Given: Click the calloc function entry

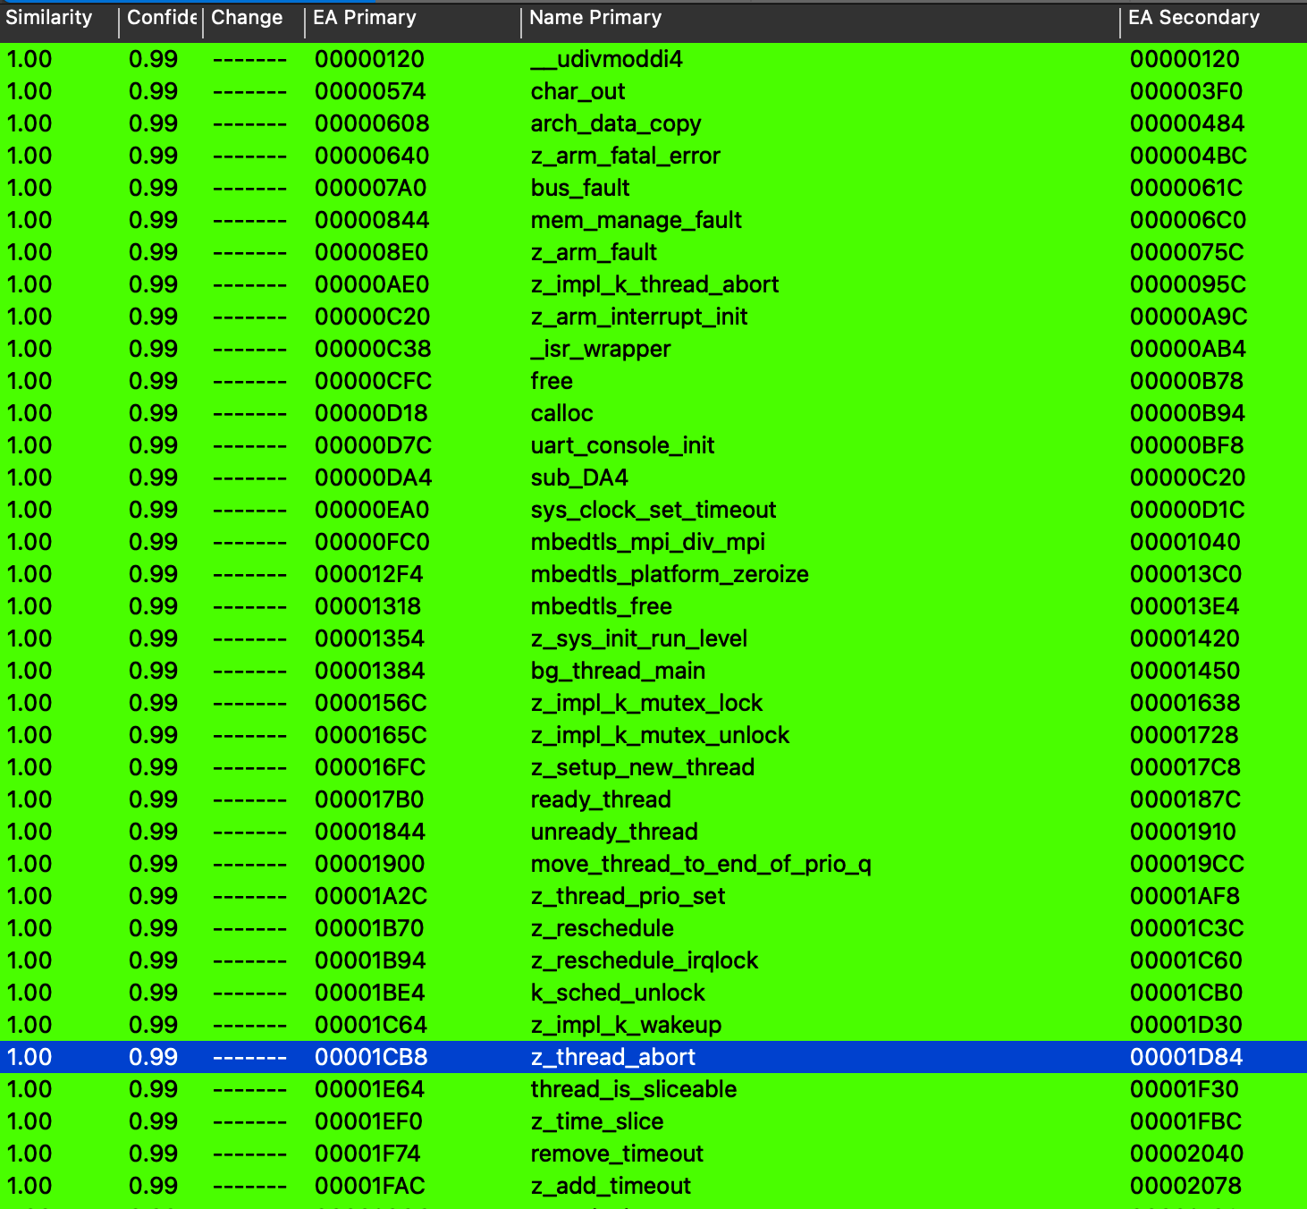Looking at the screenshot, I should (x=561, y=413).
